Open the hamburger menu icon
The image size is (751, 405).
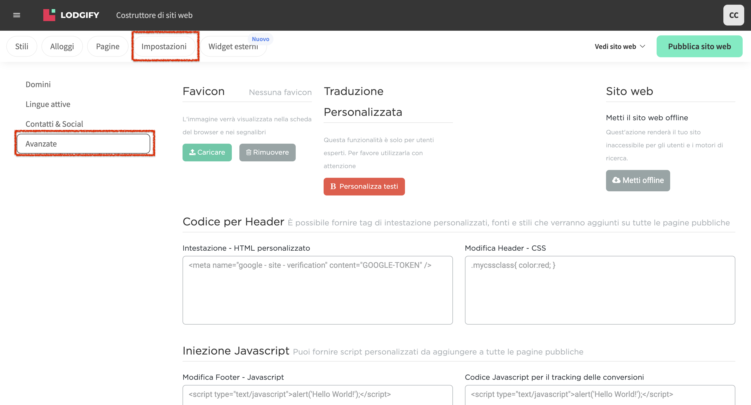tap(17, 15)
